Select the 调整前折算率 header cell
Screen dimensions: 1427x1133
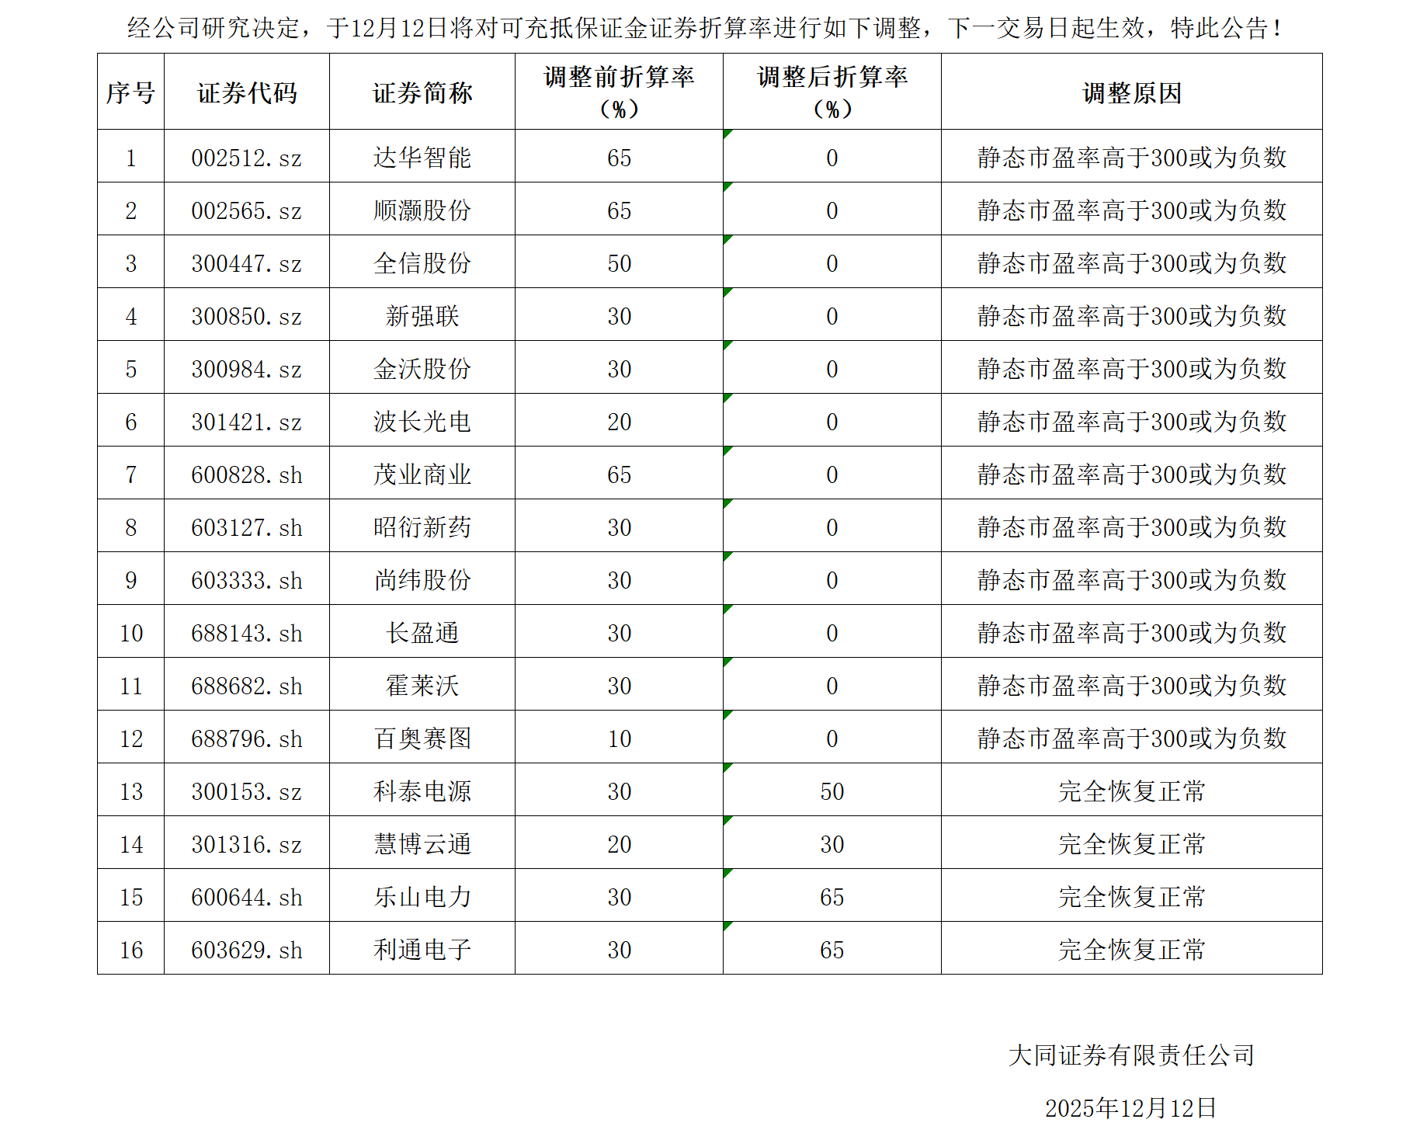pos(619,92)
